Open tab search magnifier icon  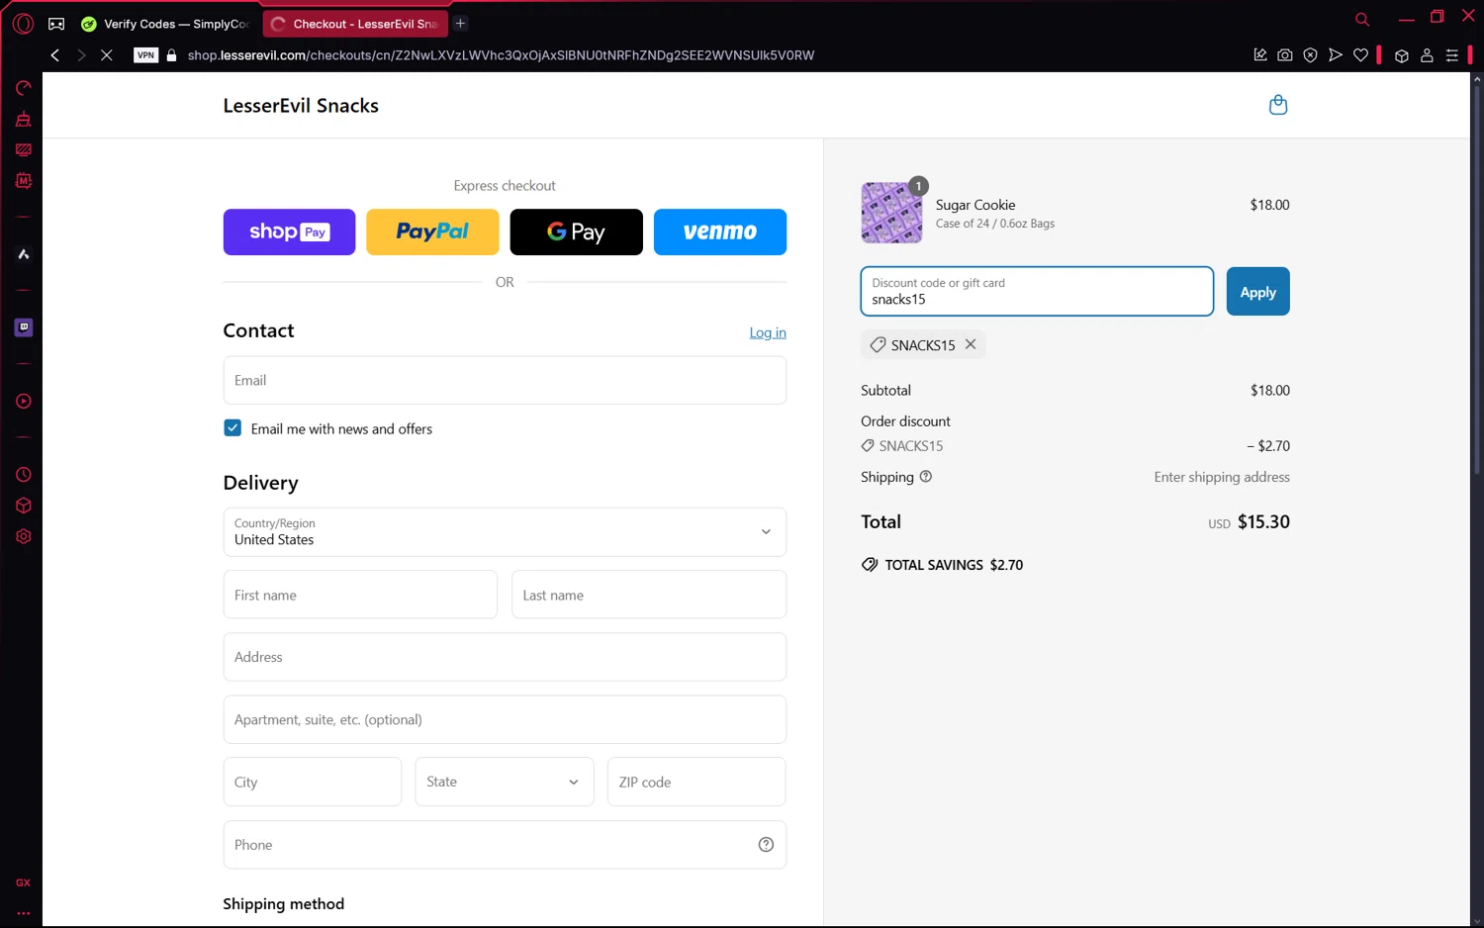pos(1362,20)
